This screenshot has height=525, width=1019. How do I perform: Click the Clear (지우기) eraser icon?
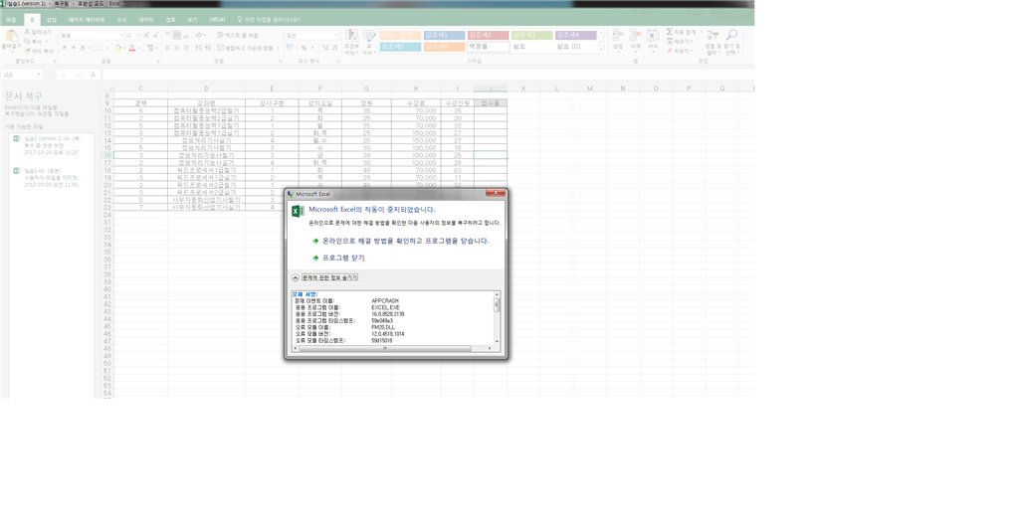click(x=670, y=51)
